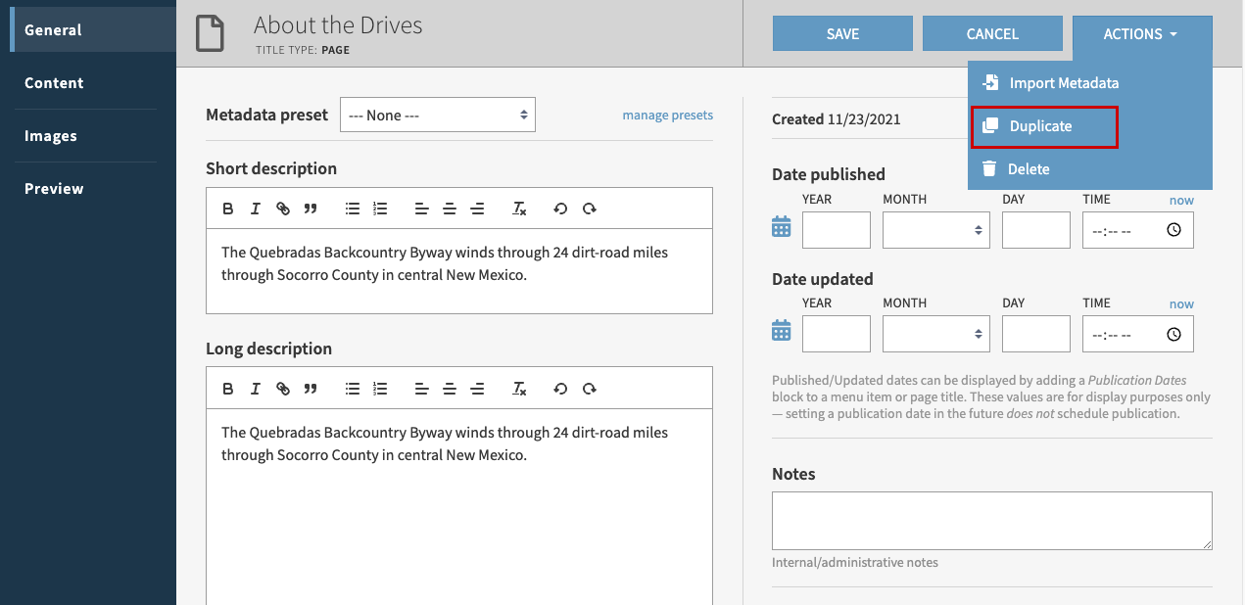Undo the last change in Short description

[559, 208]
